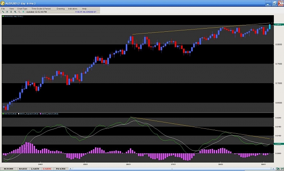Minimize the AUD/USD chart window

[268, 3]
